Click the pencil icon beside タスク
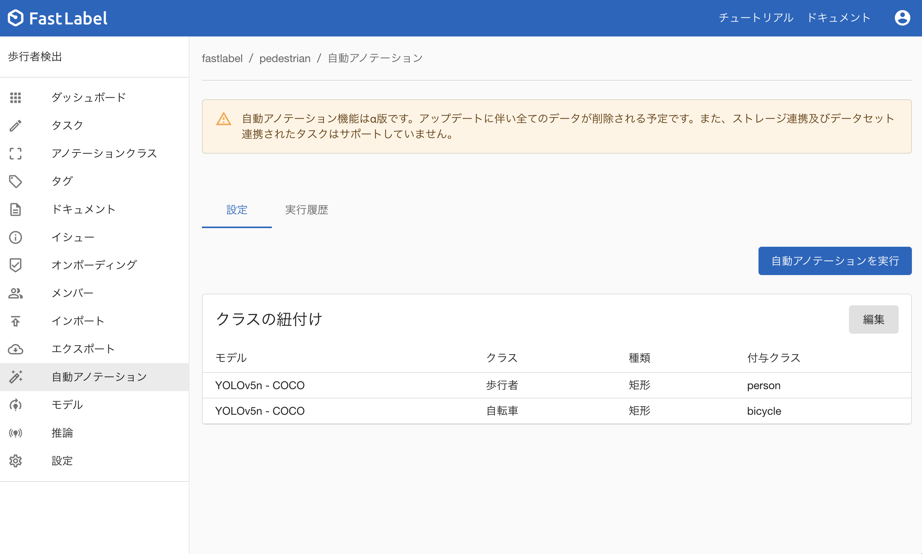Viewport: 922px width, 554px height. [x=16, y=125]
